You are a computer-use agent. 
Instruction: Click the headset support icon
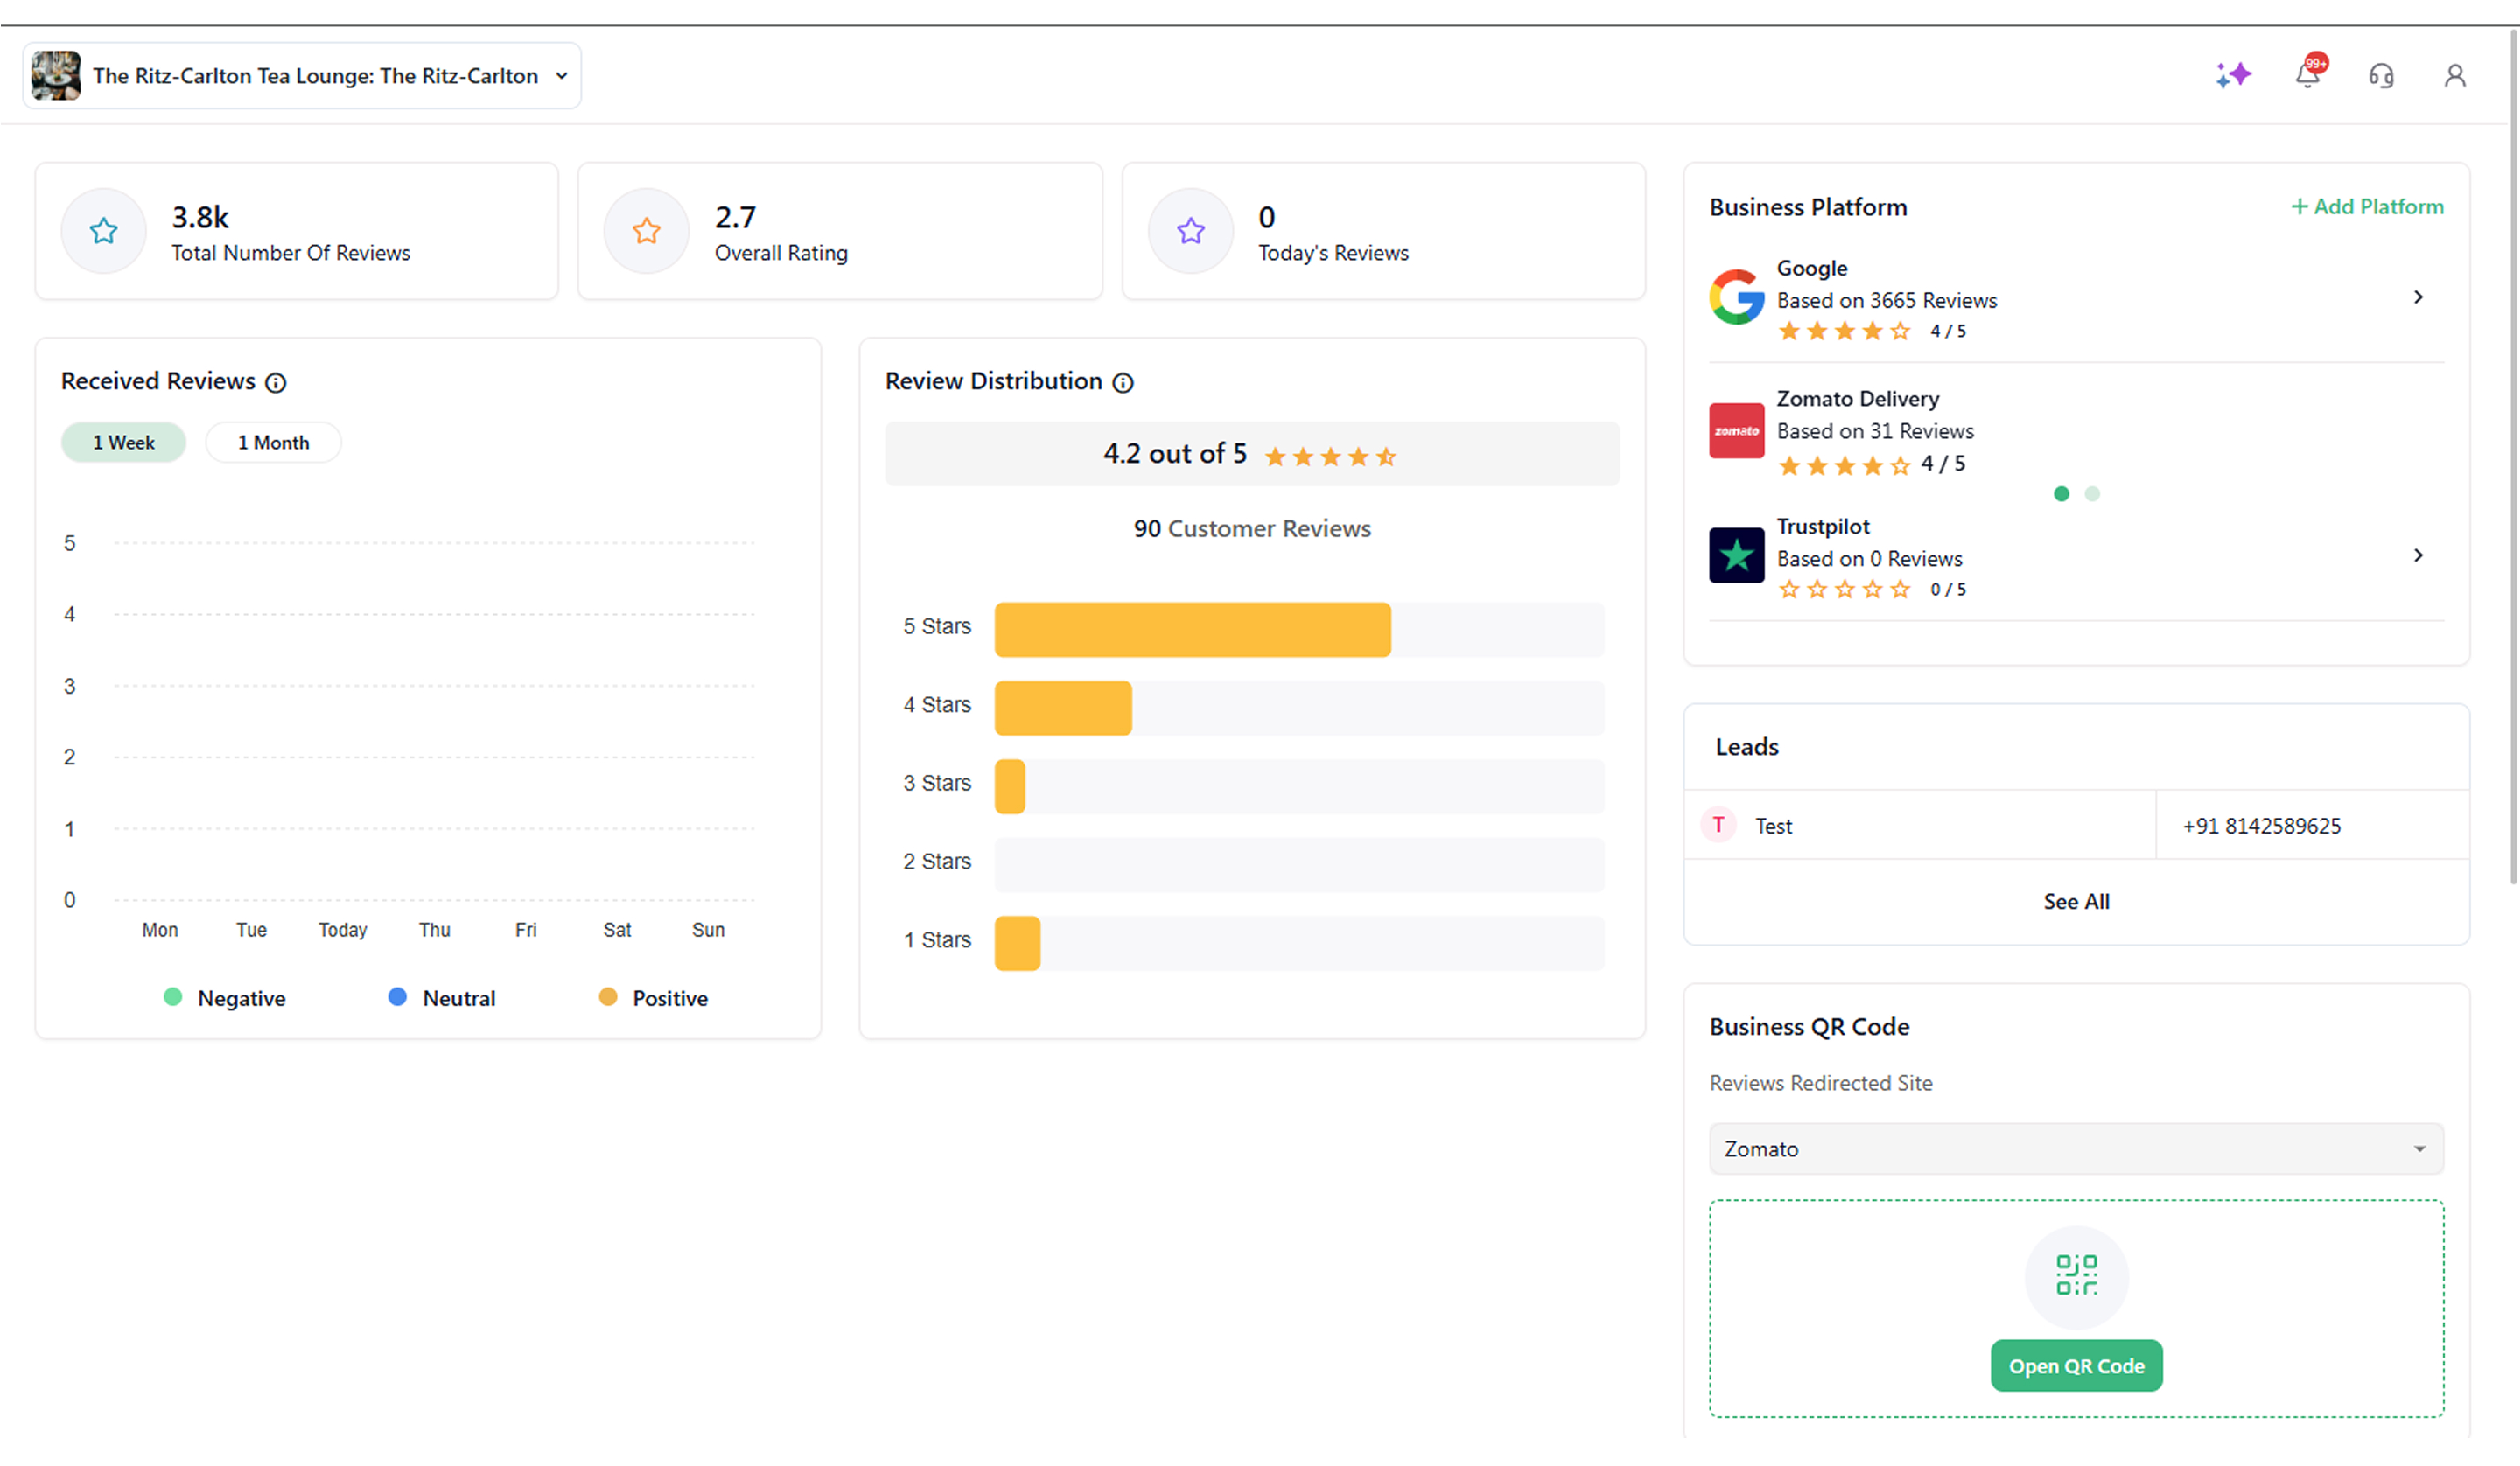[x=2381, y=76]
